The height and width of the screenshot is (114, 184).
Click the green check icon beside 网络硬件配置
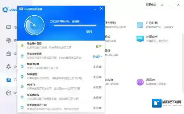(x=22, y=46)
